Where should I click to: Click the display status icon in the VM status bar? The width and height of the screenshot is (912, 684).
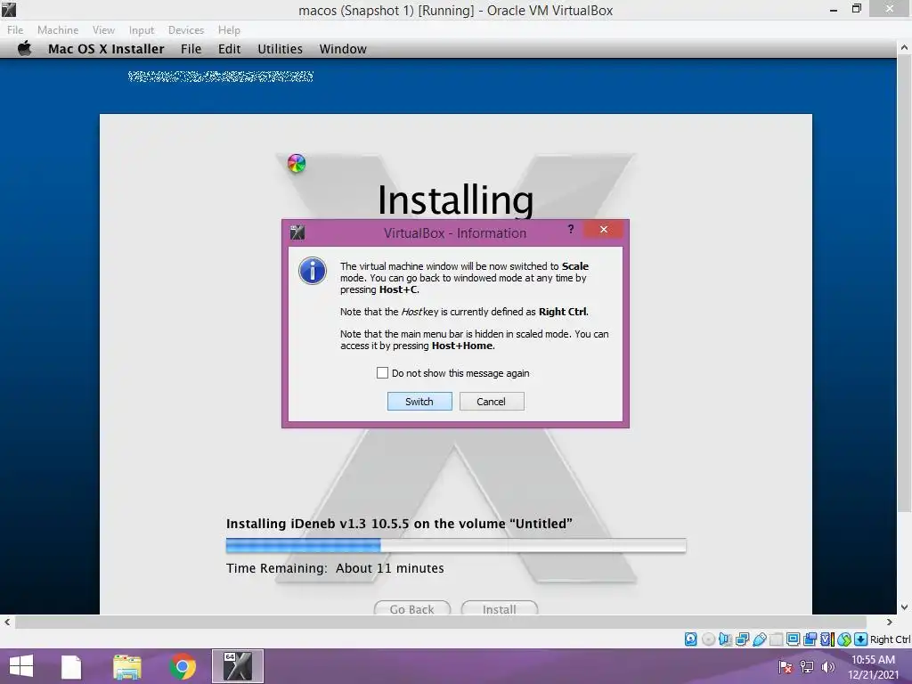coord(793,639)
